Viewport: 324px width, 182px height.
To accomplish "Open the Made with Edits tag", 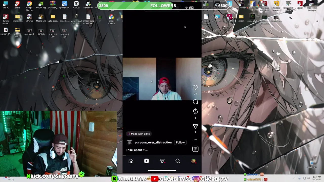I will (x=139, y=134).
